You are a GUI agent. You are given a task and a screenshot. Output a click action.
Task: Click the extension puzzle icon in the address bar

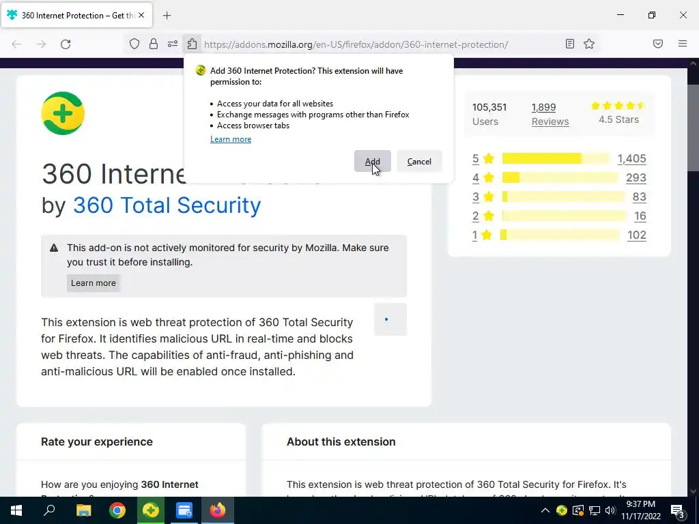pos(192,44)
